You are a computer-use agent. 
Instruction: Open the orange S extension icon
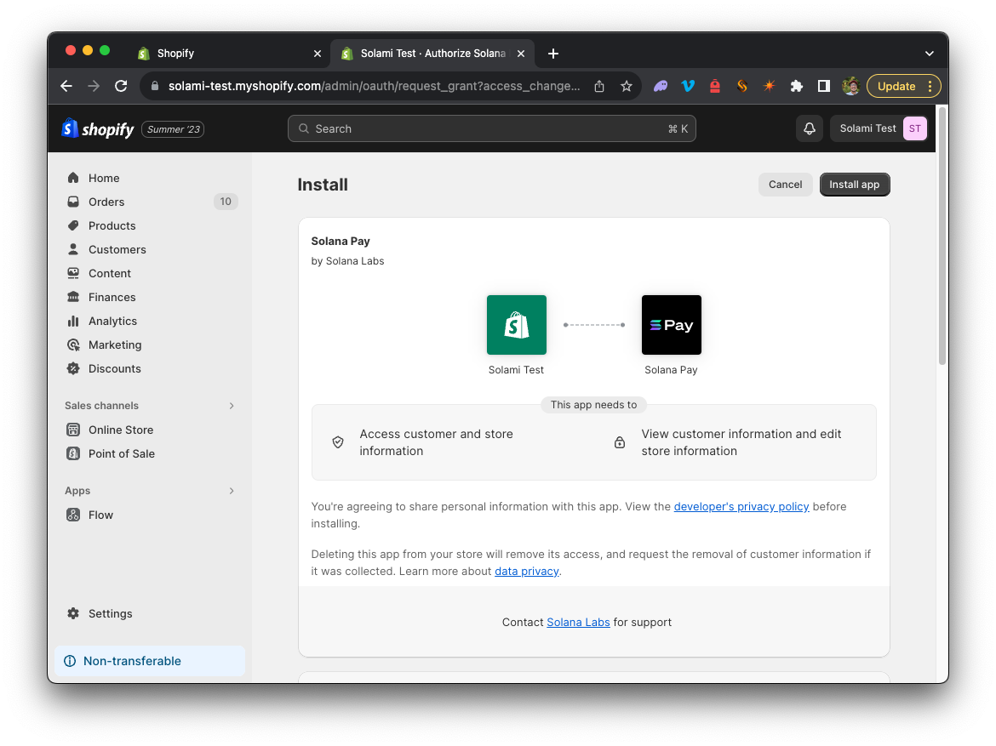(742, 87)
